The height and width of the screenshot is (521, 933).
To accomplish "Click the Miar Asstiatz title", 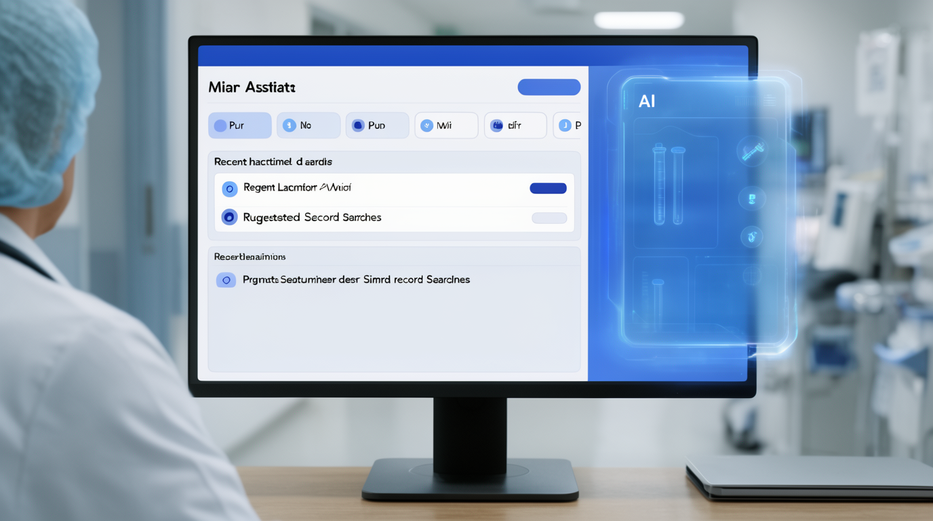I will pyautogui.click(x=252, y=88).
